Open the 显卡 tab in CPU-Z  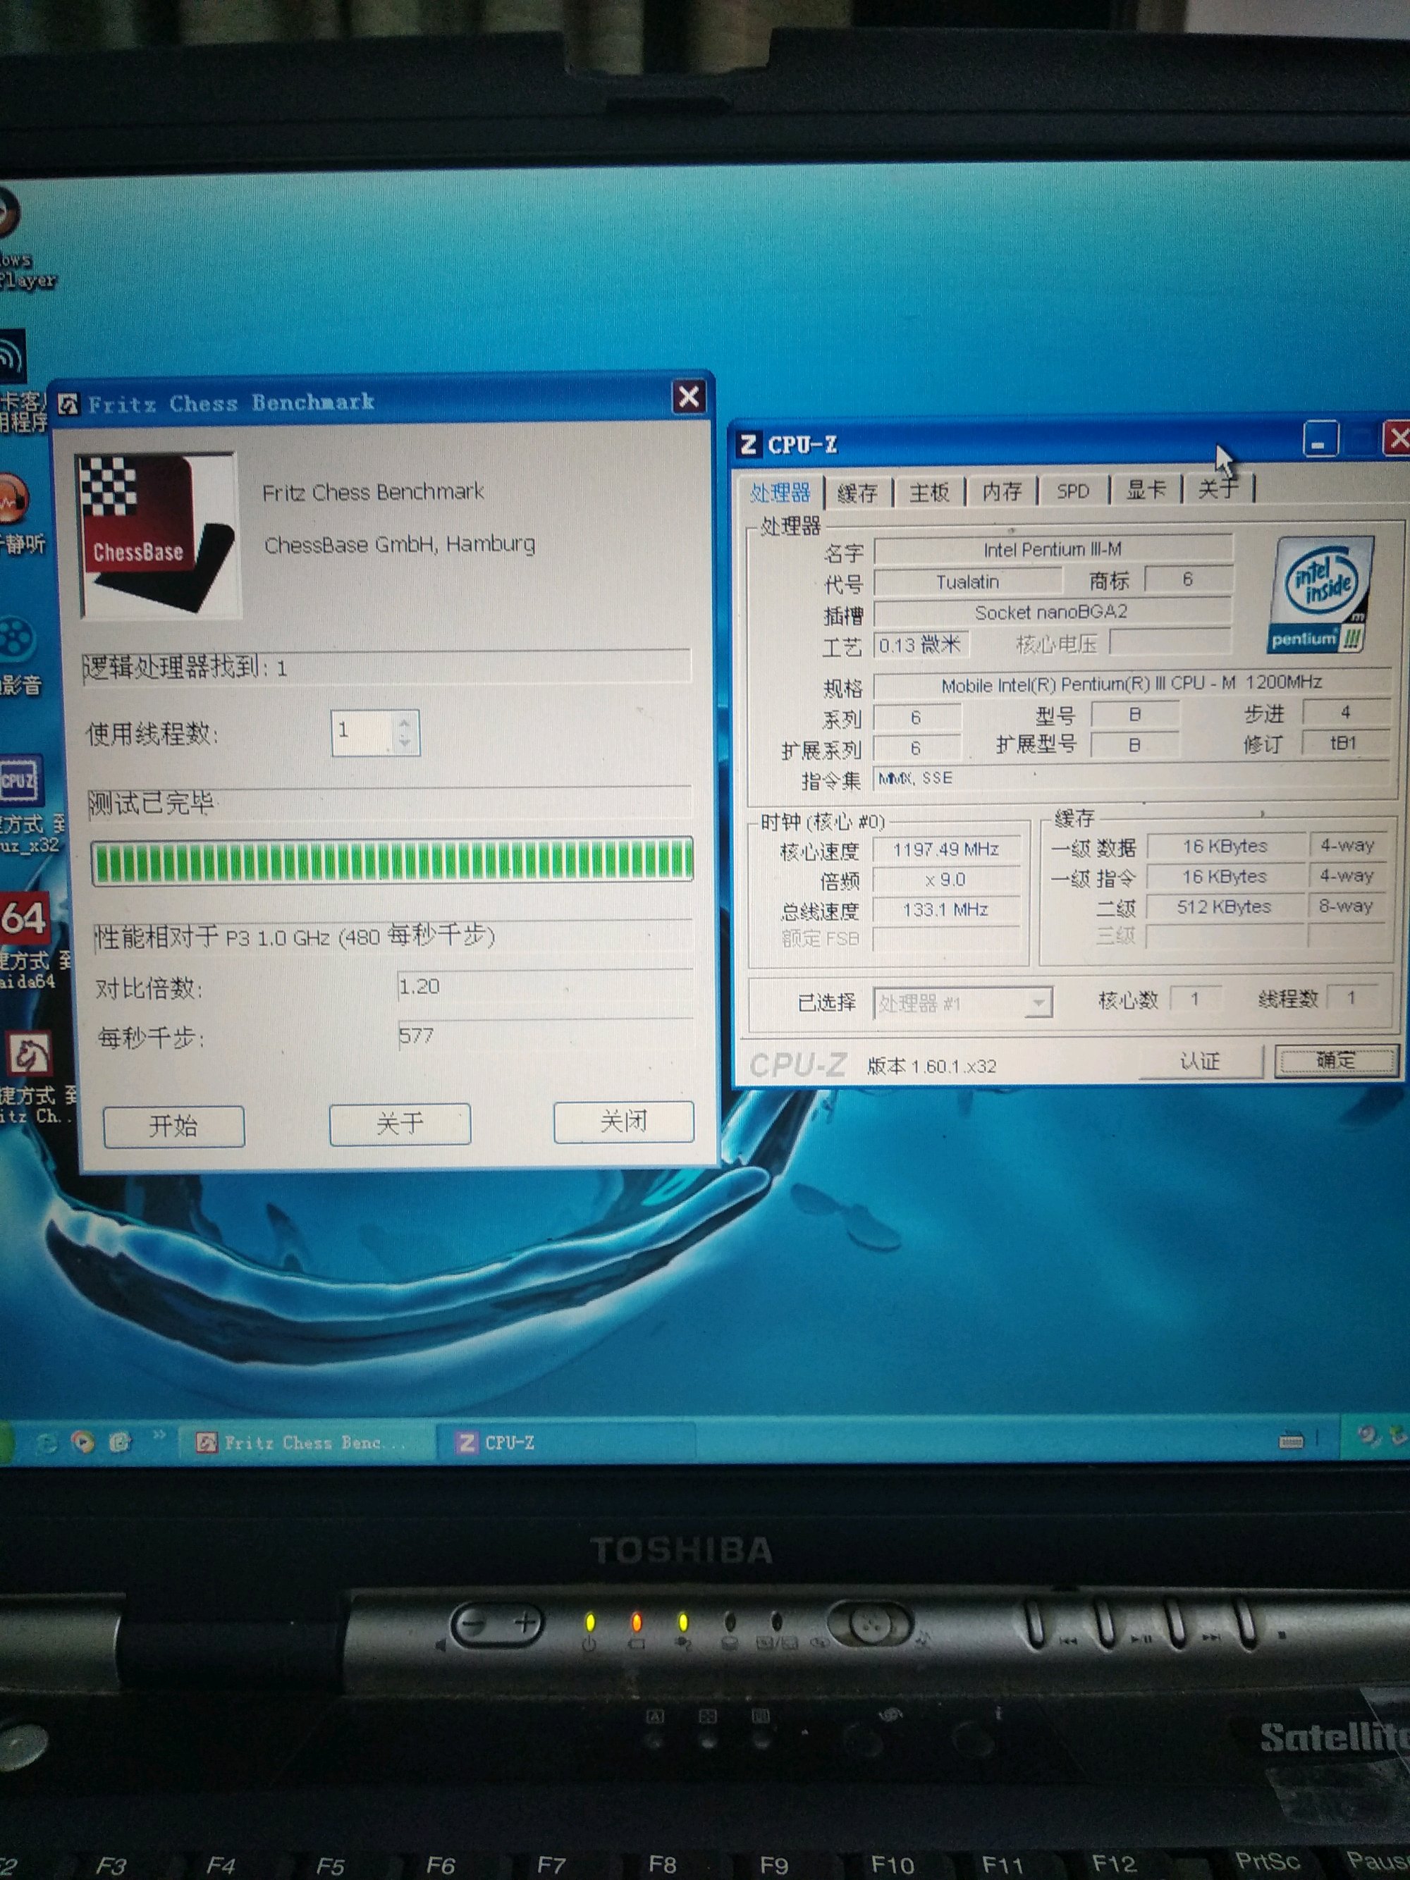1146,489
